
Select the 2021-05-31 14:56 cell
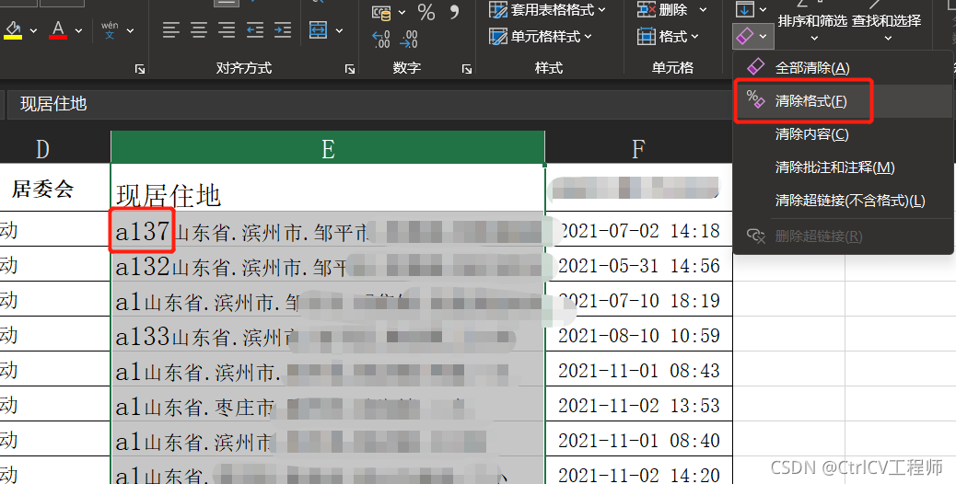[638, 264]
